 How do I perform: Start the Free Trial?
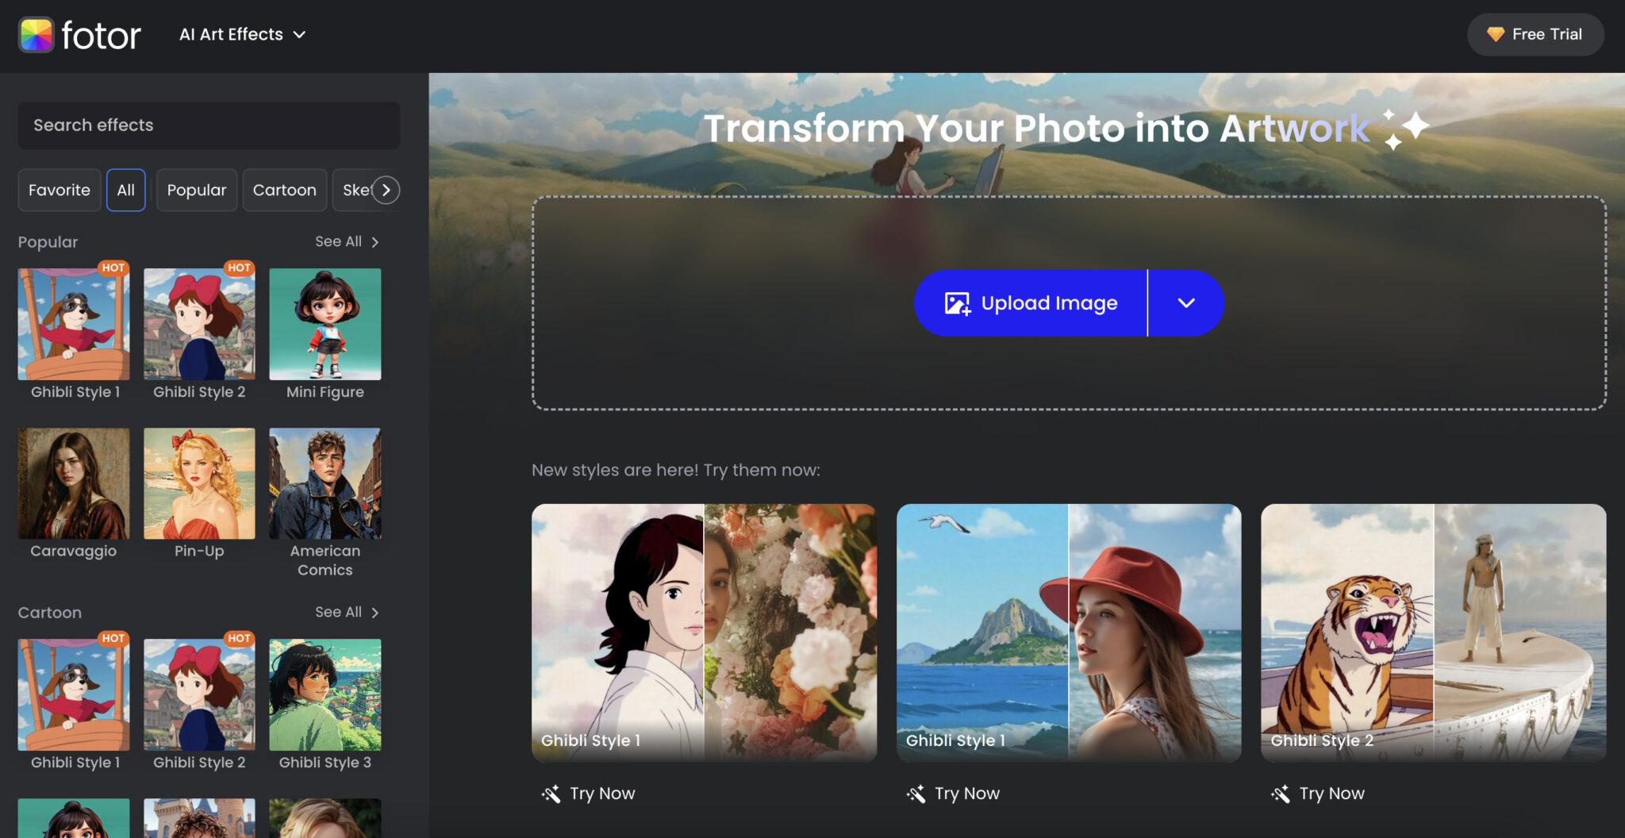(x=1535, y=34)
